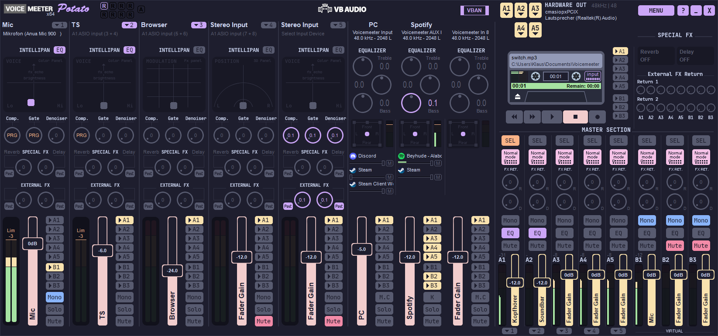Toggle the M.C button on PC strip

[x=384, y=297]
